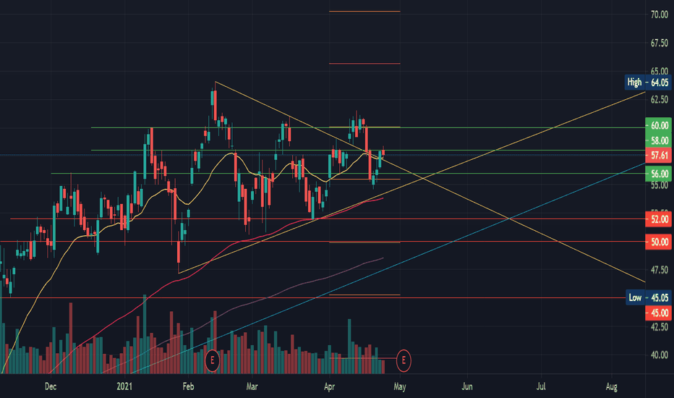The image size is (674, 398).
Task: Click the Feb label on time axis
Action: tap(188, 386)
